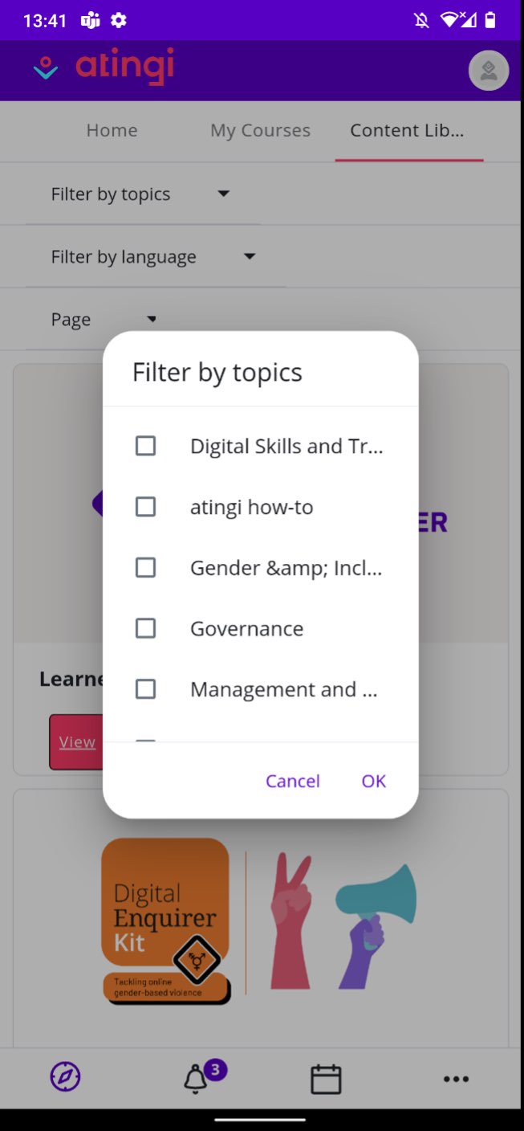524x1131 pixels.
Task: Open the user profile avatar icon
Action: pyautogui.click(x=489, y=71)
